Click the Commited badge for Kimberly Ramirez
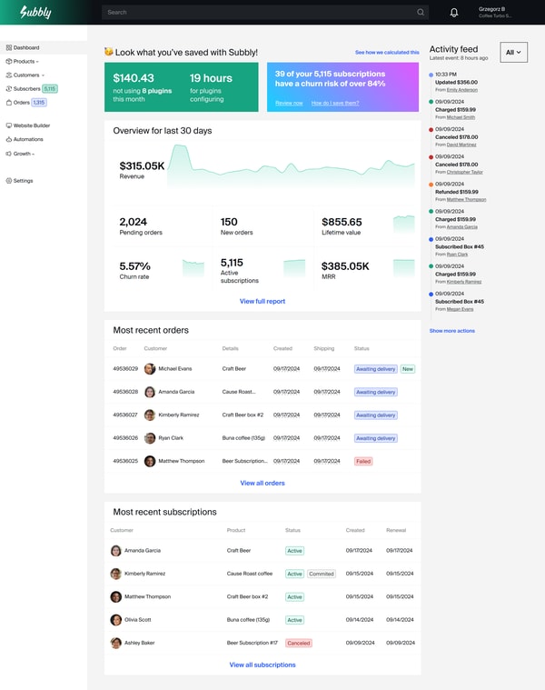Screen dimensions: 545x690 pyautogui.click(x=322, y=574)
